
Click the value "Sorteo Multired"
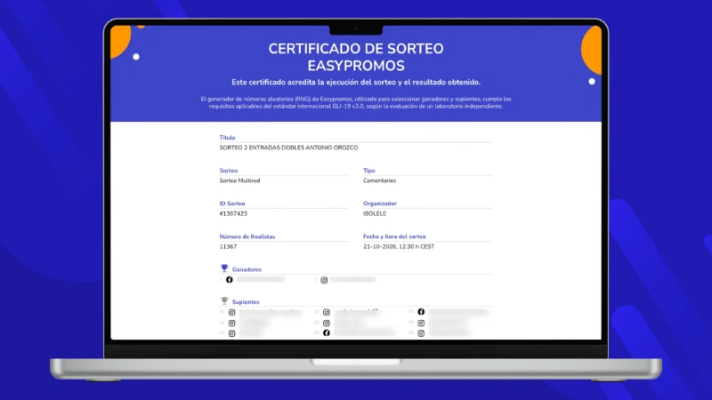click(x=239, y=180)
